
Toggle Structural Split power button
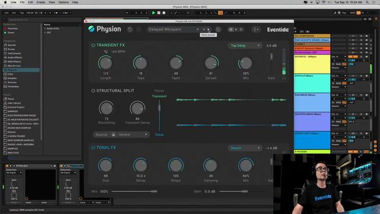click(x=93, y=91)
